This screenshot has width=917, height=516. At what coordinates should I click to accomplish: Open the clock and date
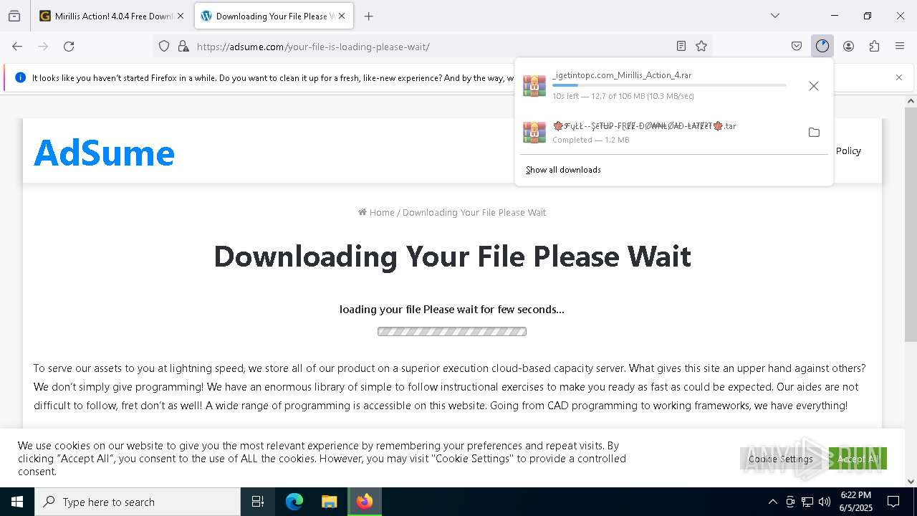[x=856, y=502]
